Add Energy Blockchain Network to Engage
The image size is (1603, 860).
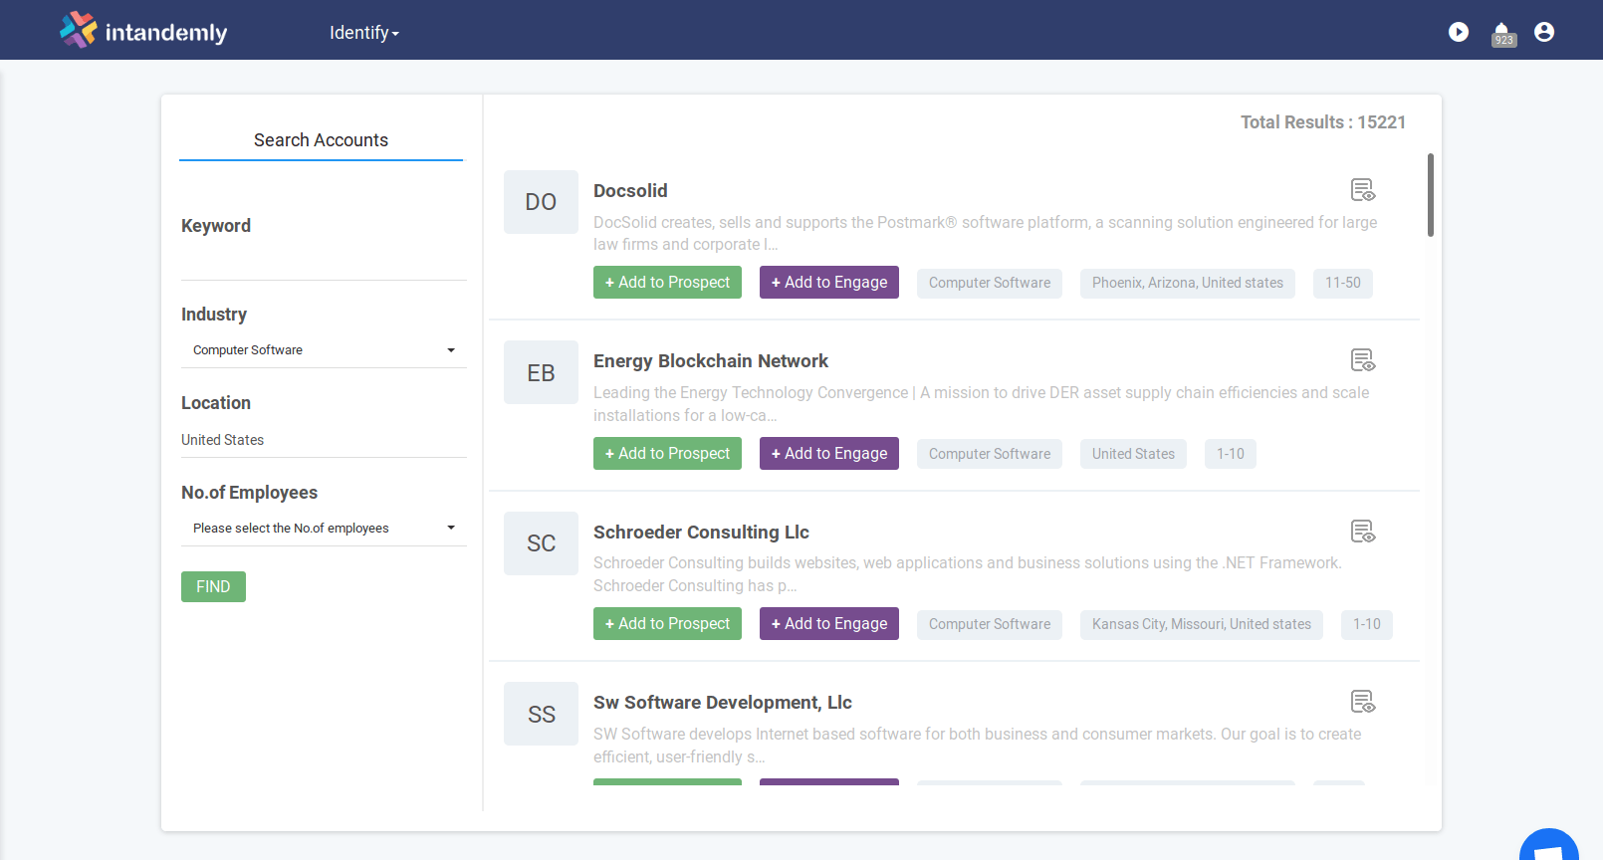(829, 454)
